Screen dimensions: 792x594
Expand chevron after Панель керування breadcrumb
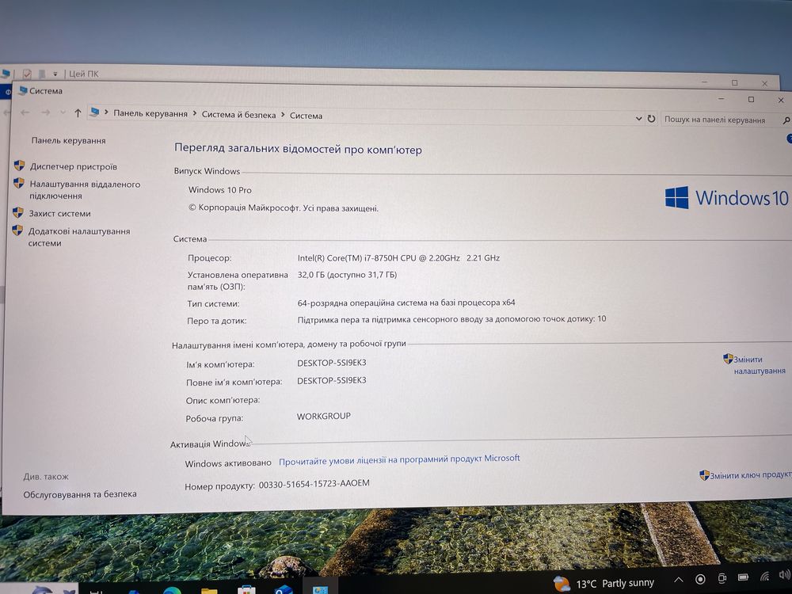(x=195, y=114)
